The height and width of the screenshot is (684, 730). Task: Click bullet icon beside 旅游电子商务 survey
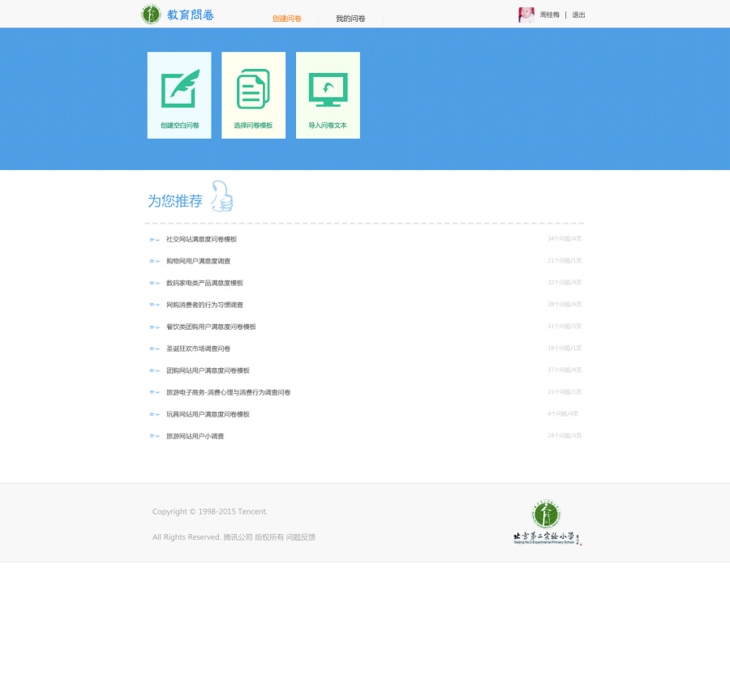tap(155, 392)
